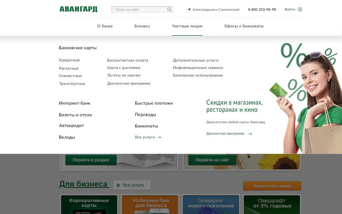The image size is (342, 214).
Task: Open Кредитные cards link
Action: [69, 60]
